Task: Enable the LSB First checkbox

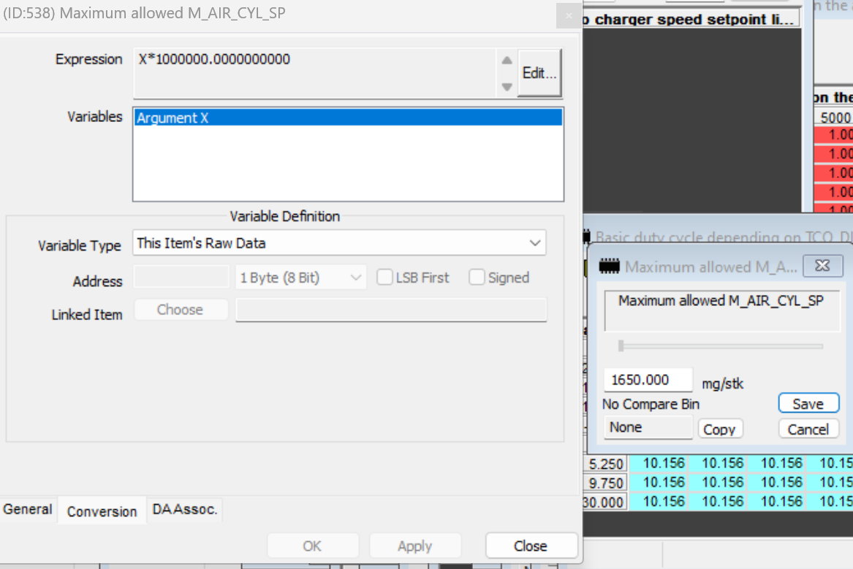Action: tap(384, 278)
